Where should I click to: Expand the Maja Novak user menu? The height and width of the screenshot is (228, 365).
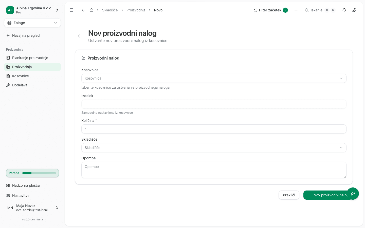[32, 208]
